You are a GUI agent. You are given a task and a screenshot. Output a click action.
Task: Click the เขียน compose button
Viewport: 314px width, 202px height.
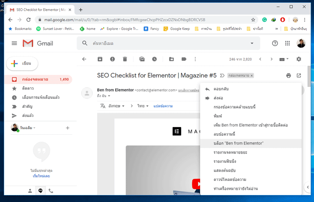pyautogui.click(x=22, y=63)
